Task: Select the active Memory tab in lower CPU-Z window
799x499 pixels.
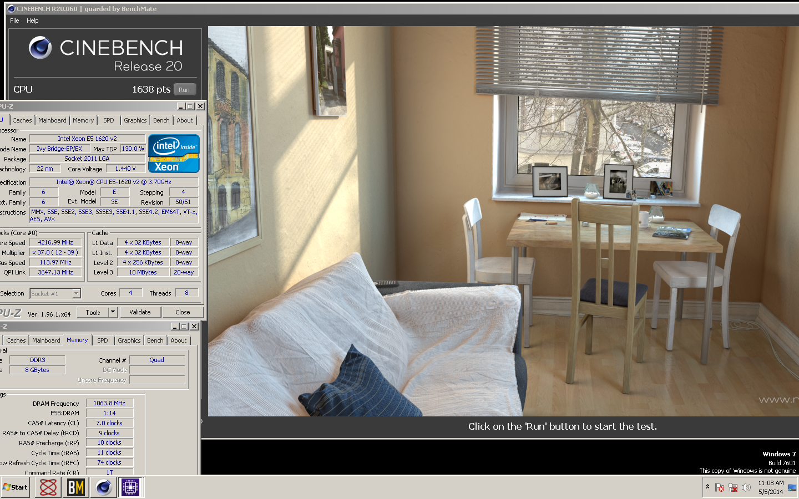Action: click(77, 340)
